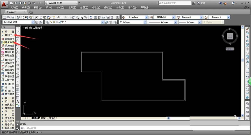Select the Erase tool in modify toolbar
The height and width of the screenshot is (135, 251).
(x=247, y=29)
